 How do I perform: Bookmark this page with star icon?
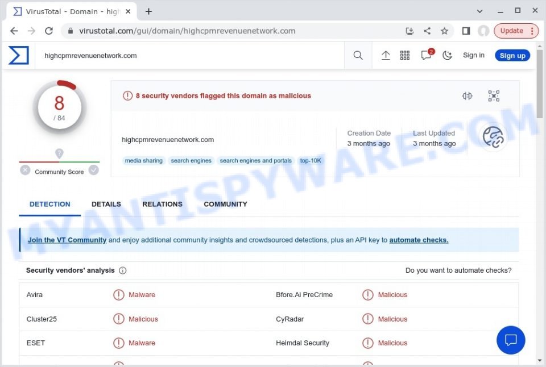[x=444, y=31]
